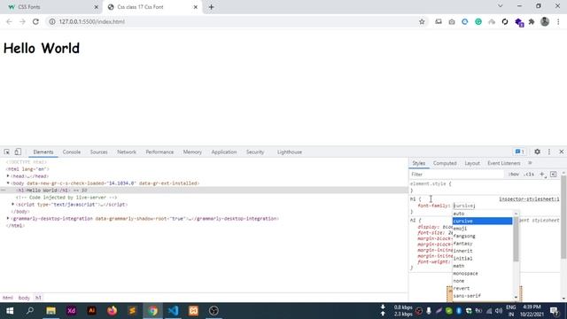Toggle the device toolbar icon

pyautogui.click(x=18, y=152)
